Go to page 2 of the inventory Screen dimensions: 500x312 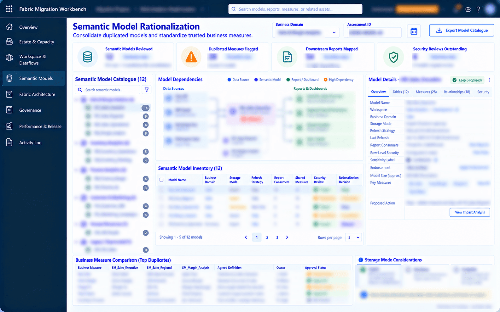[267, 237]
